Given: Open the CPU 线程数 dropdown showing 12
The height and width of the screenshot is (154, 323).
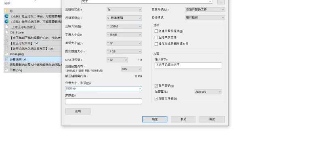Looking at the screenshot, I should pos(117,60).
